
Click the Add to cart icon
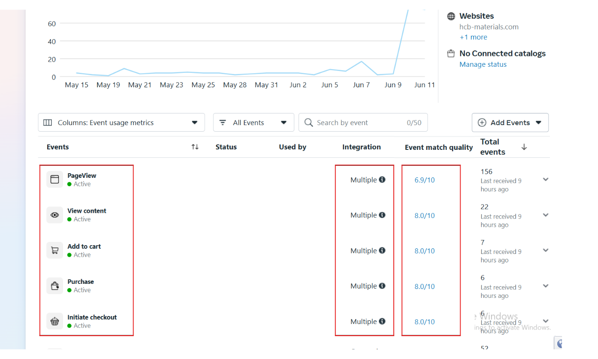[55, 250]
